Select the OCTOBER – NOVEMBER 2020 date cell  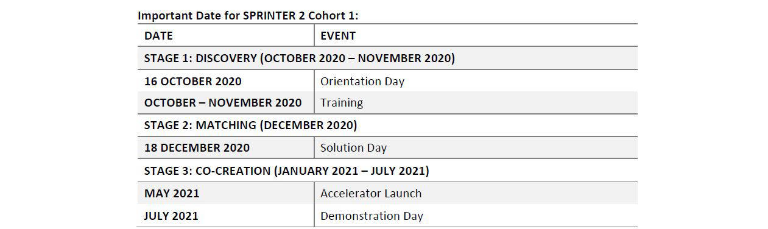[225, 102]
